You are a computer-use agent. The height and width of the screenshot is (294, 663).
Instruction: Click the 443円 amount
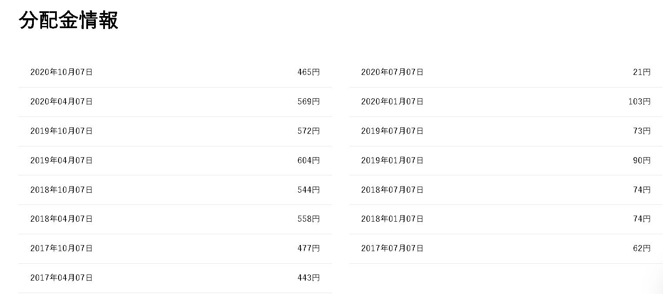point(308,278)
